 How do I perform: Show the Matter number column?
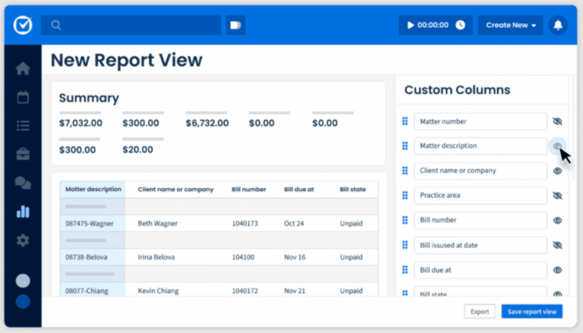coord(557,121)
